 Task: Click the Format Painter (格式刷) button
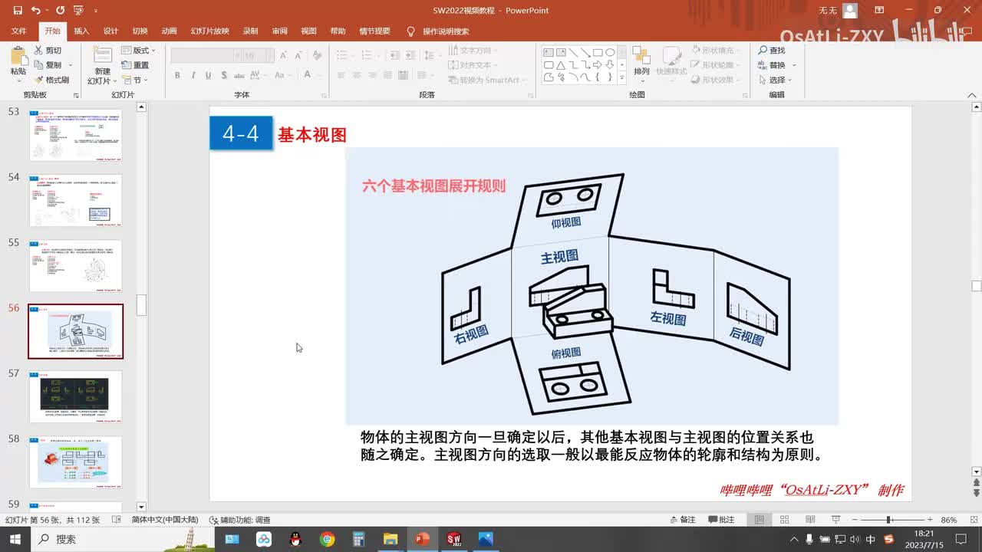[51, 80]
